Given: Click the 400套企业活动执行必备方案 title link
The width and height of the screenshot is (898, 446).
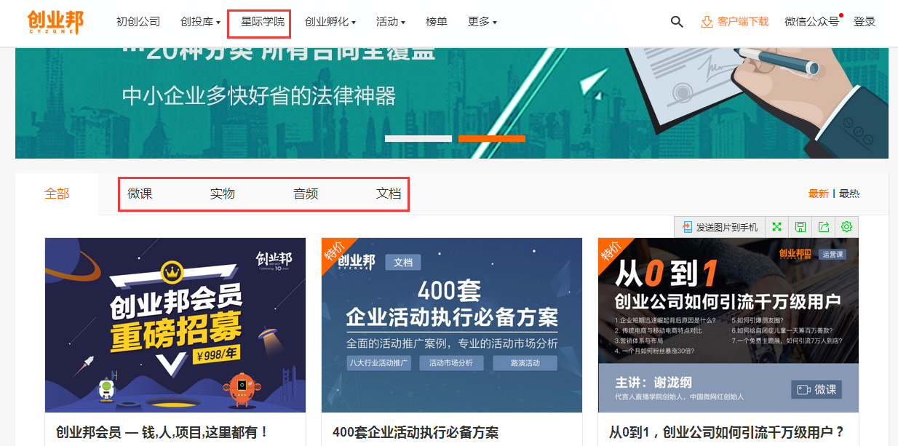Looking at the screenshot, I should tap(416, 432).
